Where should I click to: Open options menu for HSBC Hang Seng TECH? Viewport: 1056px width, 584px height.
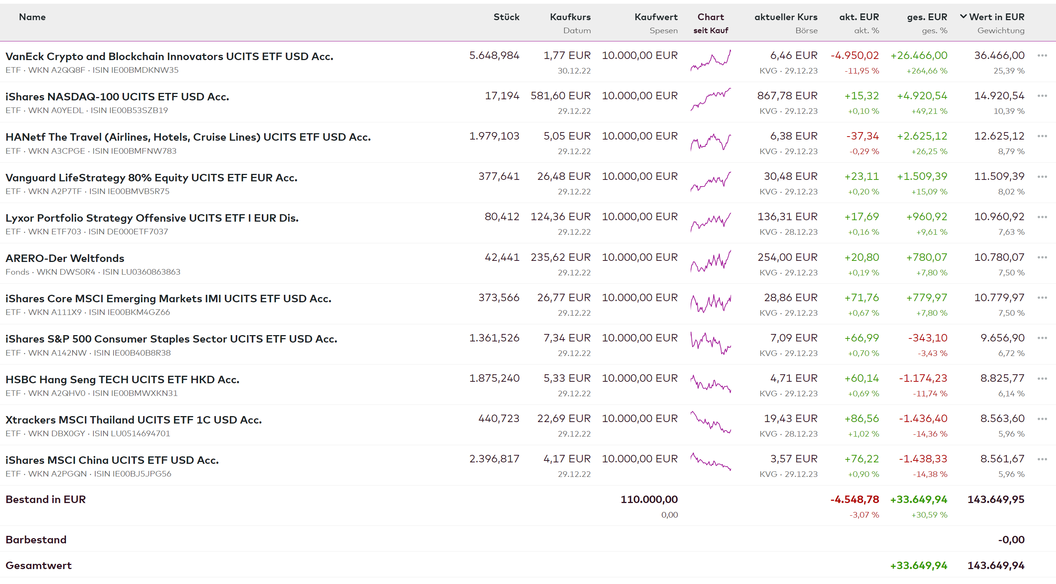pyautogui.click(x=1042, y=378)
